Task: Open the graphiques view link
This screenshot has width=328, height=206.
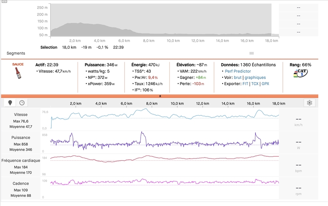Action: pos(255,77)
